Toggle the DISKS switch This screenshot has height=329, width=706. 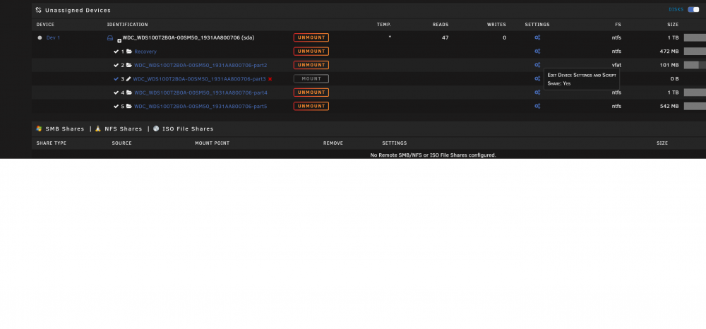click(693, 9)
